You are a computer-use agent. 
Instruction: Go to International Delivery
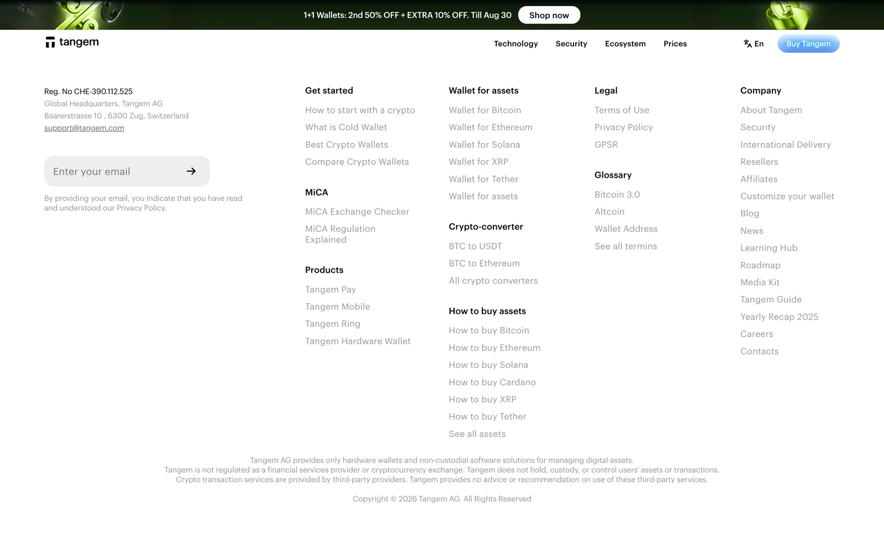[785, 145]
